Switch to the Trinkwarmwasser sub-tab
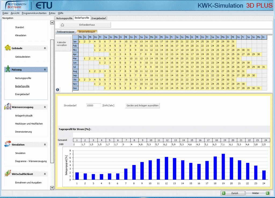This screenshot has height=198, width=275. point(66,32)
